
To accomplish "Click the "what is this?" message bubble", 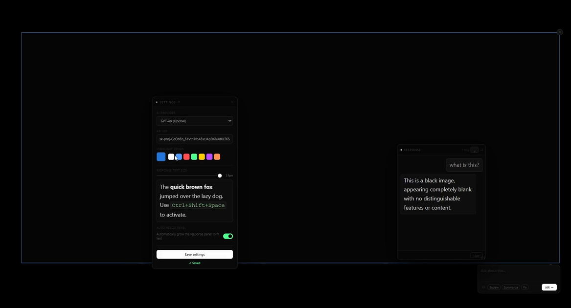I will 464,165.
